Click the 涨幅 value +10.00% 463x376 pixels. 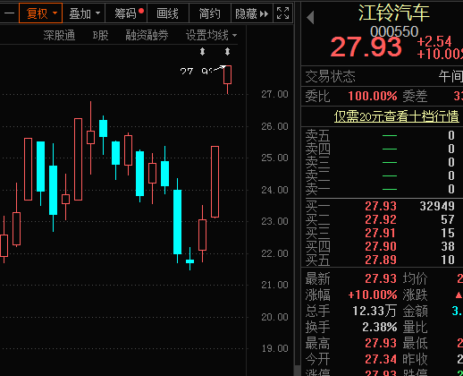pos(373,295)
